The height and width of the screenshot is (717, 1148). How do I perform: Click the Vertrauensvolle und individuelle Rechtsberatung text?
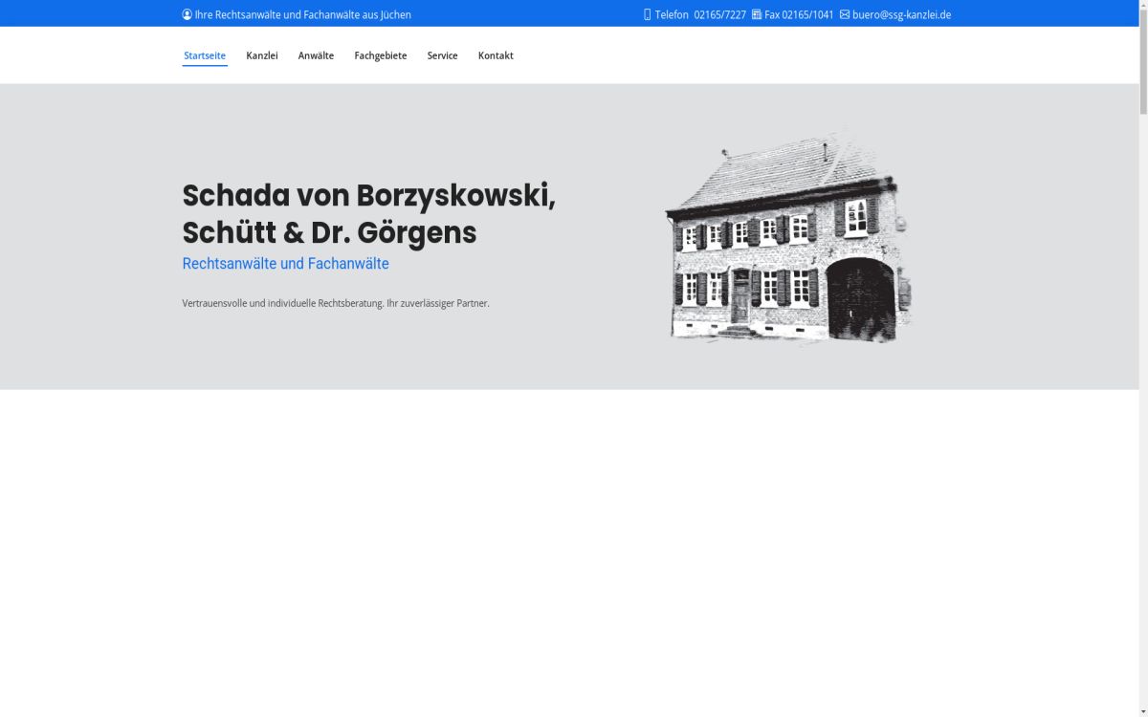tap(335, 303)
